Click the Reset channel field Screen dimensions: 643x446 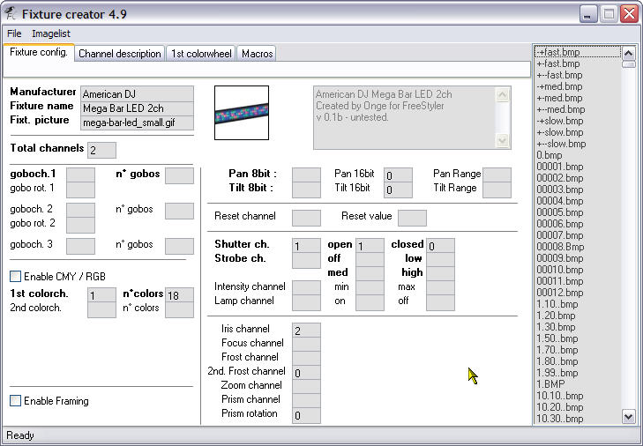point(306,218)
